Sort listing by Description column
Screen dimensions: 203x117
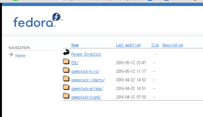pos(173,45)
